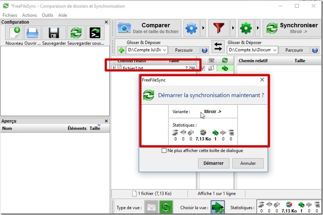Open the Aide menu

tap(63, 15)
